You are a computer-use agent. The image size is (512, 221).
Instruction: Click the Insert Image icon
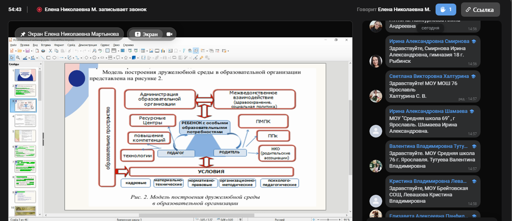[151, 51]
